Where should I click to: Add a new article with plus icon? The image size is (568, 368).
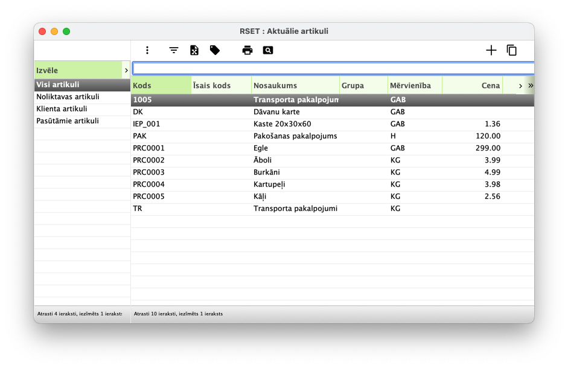(x=491, y=51)
